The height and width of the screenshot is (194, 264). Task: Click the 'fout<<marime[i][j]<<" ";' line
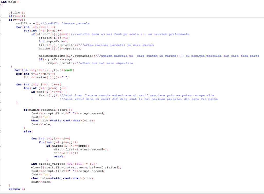46,77
